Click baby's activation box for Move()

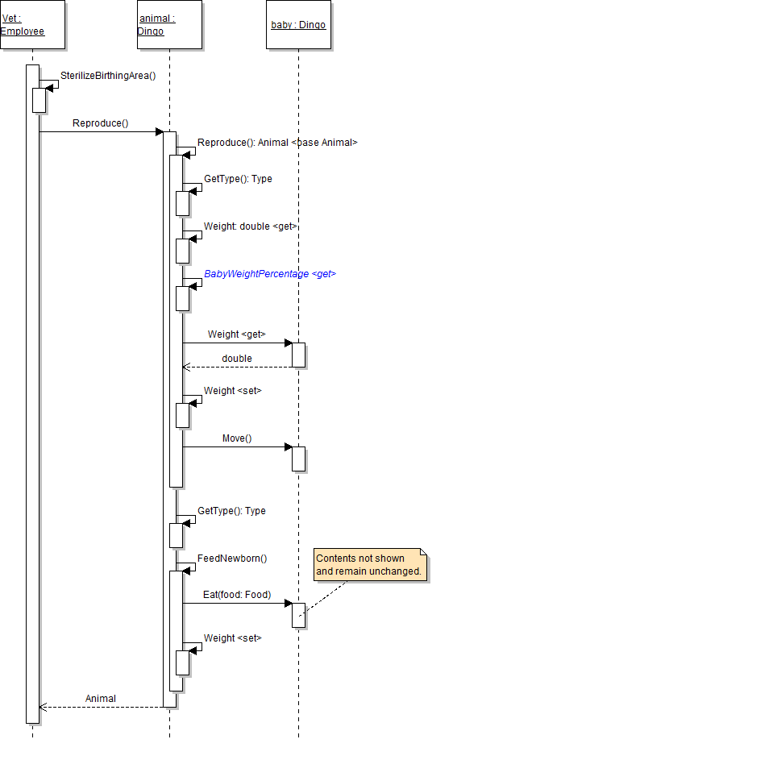pos(298,459)
